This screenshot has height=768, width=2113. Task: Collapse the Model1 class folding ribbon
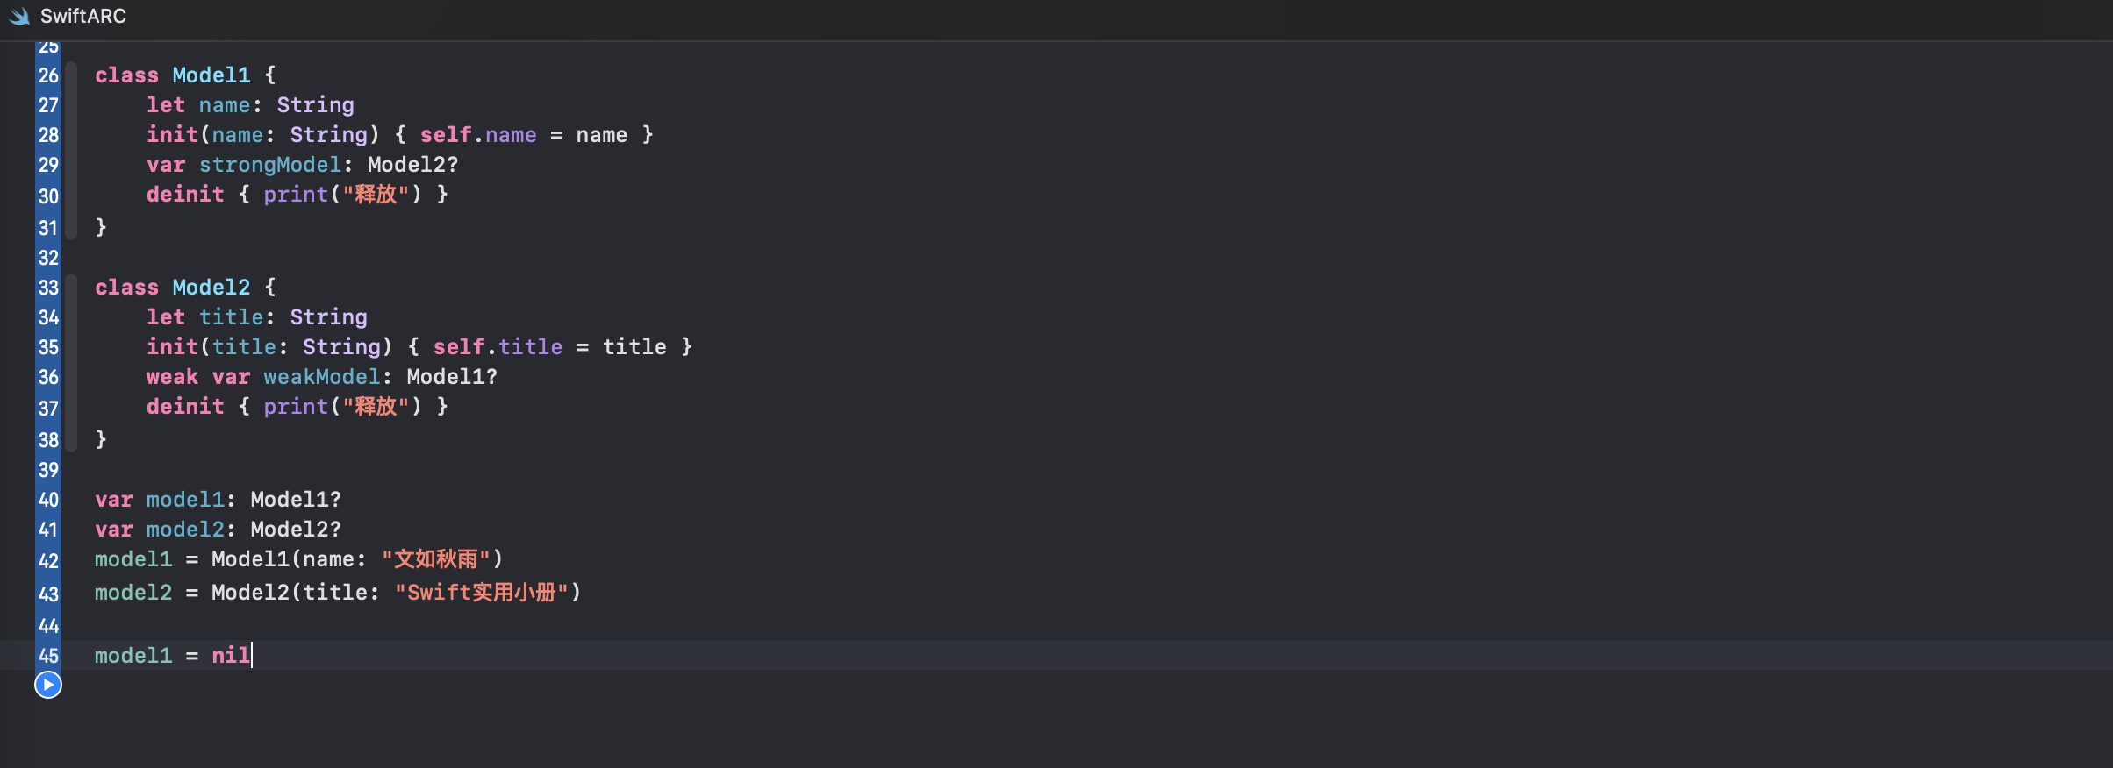click(x=72, y=151)
